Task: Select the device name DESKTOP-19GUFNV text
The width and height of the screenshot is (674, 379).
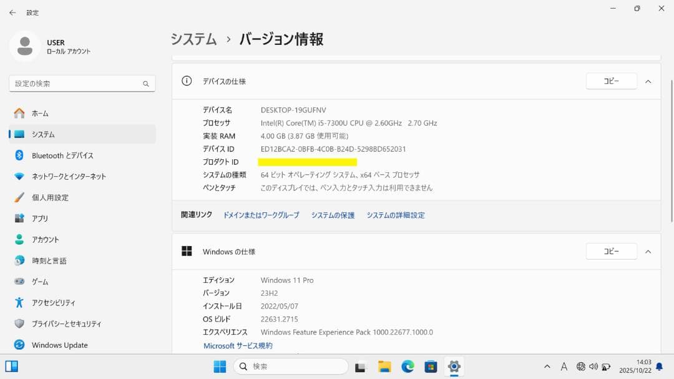Action: (x=293, y=110)
